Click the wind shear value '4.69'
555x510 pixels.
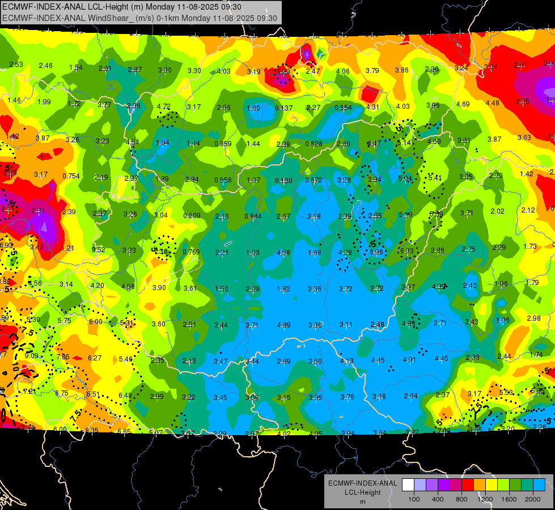(x=463, y=104)
